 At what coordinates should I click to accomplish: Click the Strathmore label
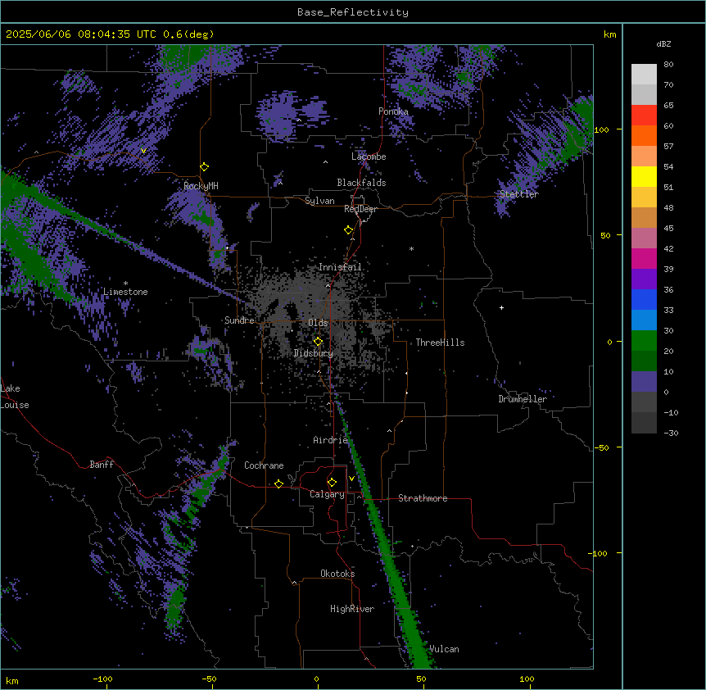(x=423, y=498)
